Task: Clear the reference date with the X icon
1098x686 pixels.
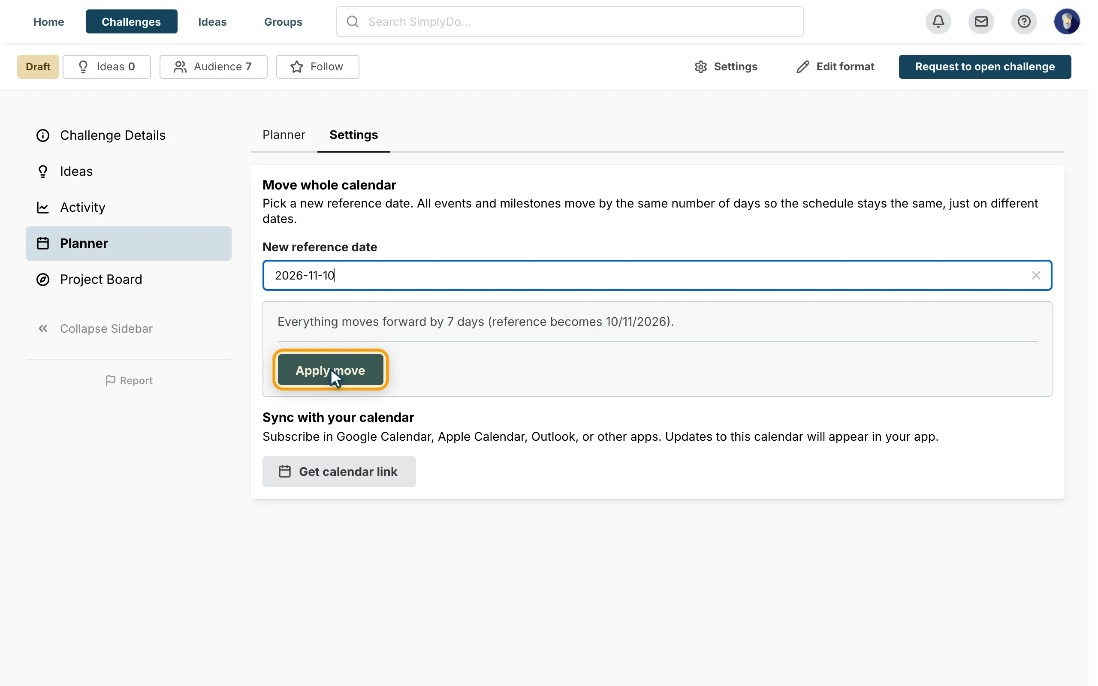Action: (x=1036, y=275)
